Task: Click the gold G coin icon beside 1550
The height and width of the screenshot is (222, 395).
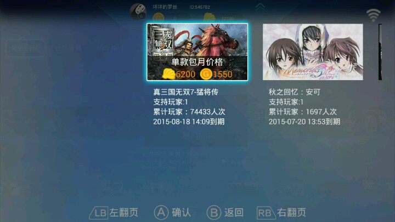Action: [x=206, y=74]
